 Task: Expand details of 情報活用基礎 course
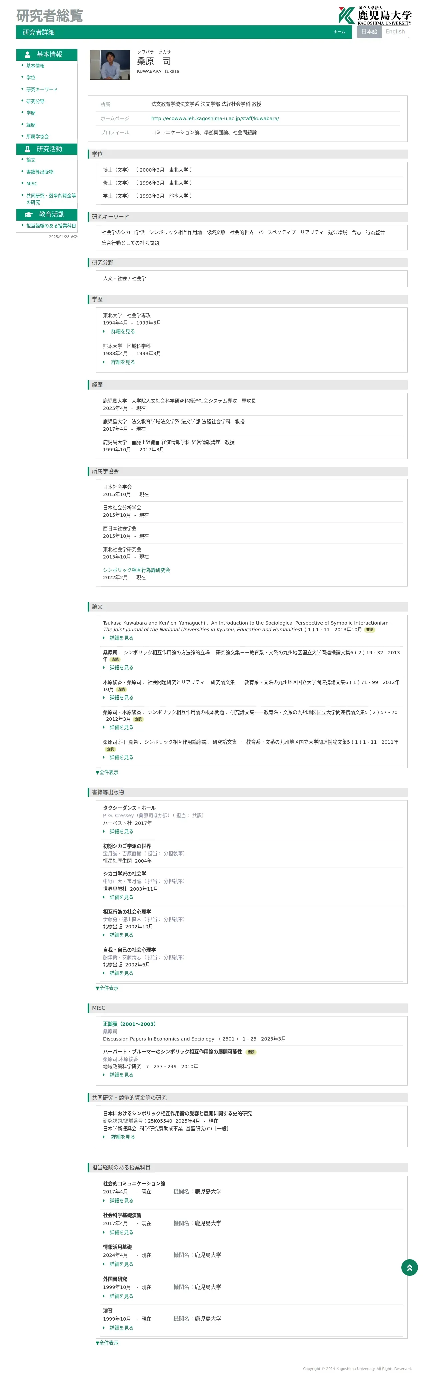[x=122, y=1264]
